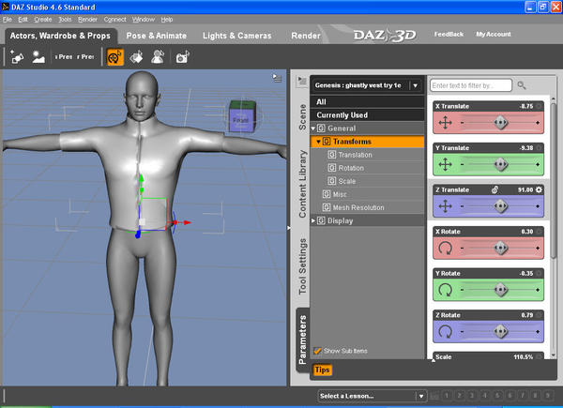This screenshot has width=563, height=408.
Task: Click the surface selection tool icon
Action: pyautogui.click(x=136, y=57)
